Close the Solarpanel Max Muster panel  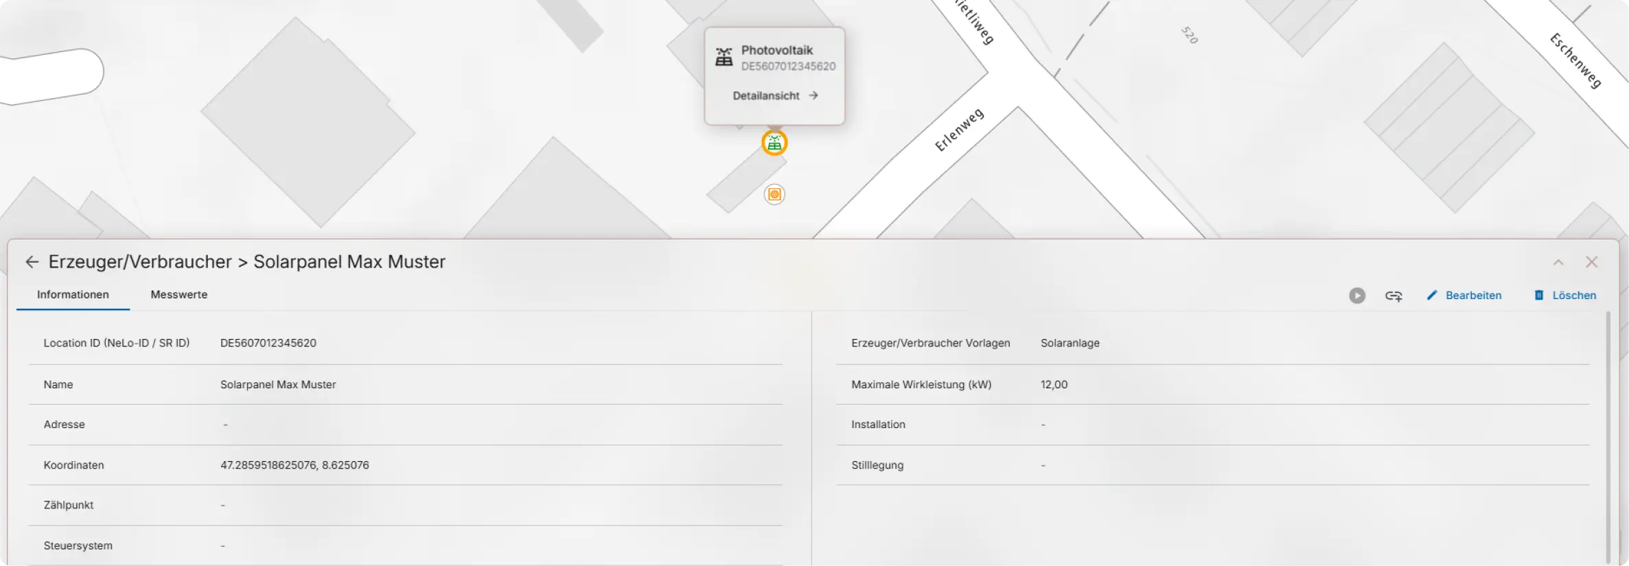(x=1591, y=261)
